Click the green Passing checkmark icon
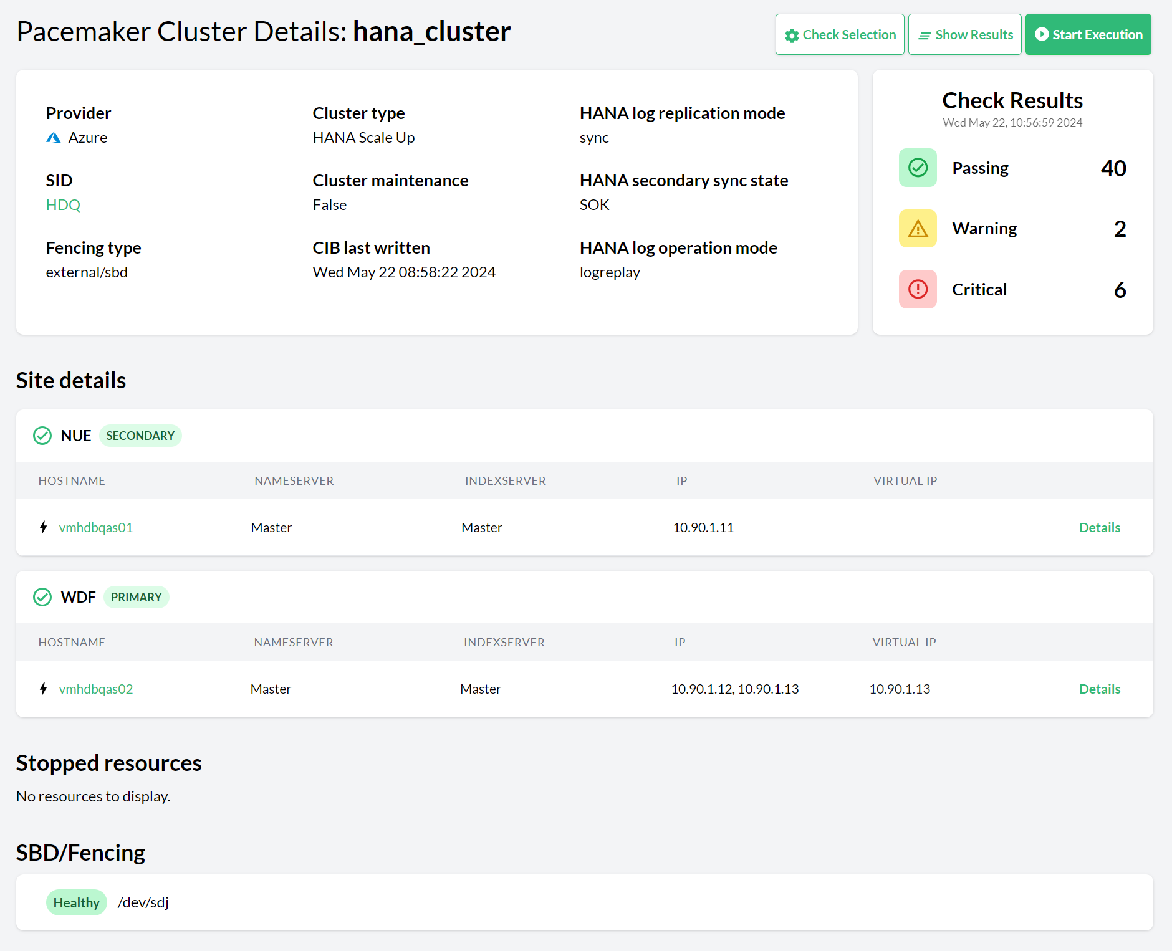 (x=918, y=168)
